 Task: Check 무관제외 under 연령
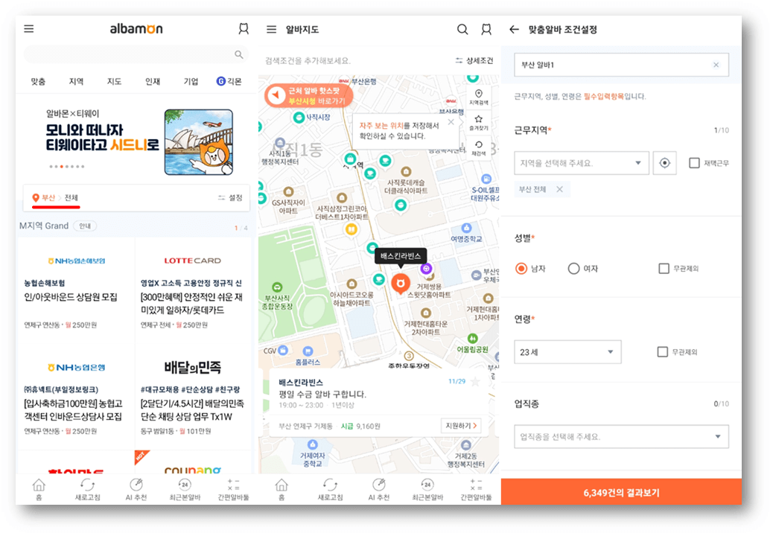pos(663,351)
